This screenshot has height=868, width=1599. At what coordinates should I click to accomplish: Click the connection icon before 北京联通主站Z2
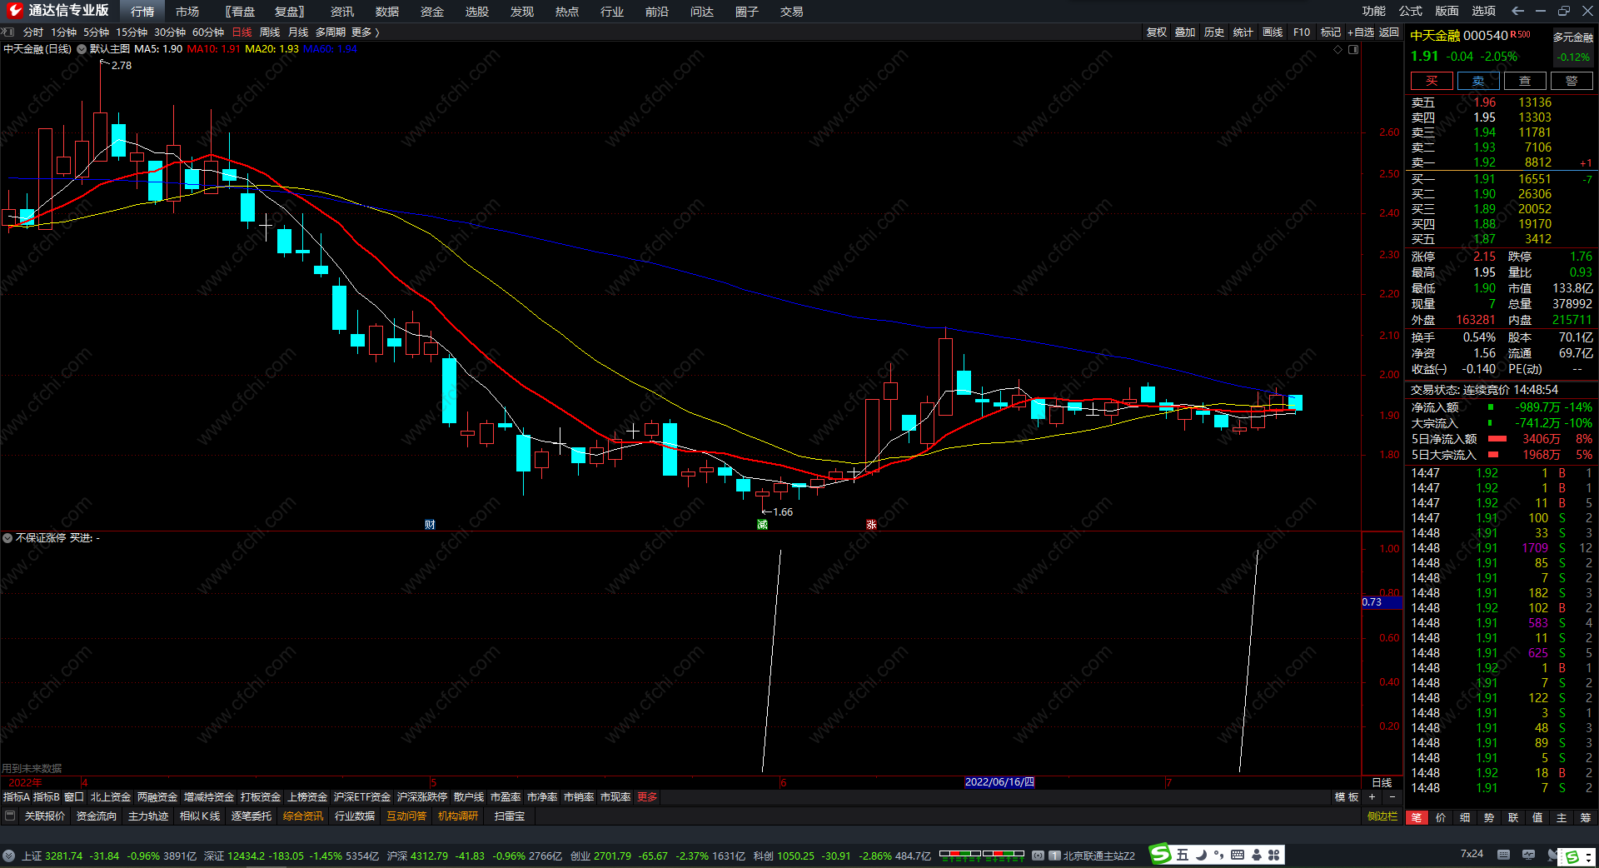tap(1038, 856)
